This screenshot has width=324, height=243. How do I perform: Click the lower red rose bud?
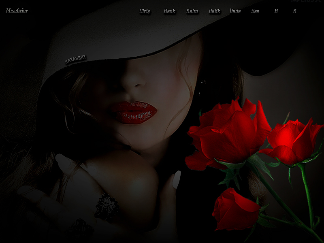[235, 209]
